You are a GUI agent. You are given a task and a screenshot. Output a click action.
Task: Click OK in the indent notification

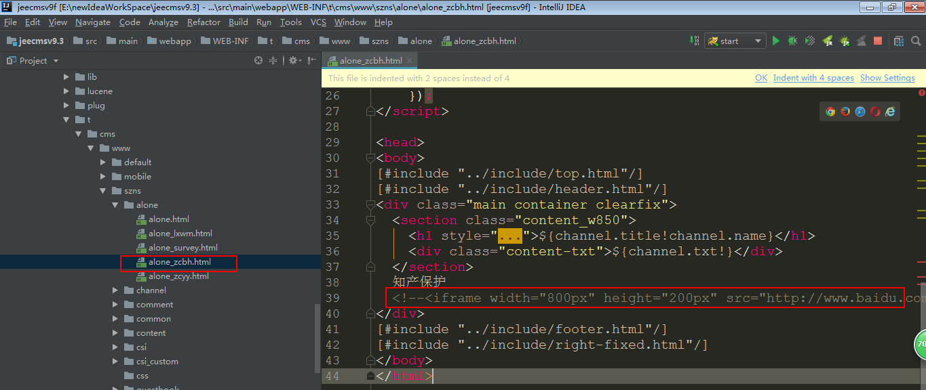[761, 78]
